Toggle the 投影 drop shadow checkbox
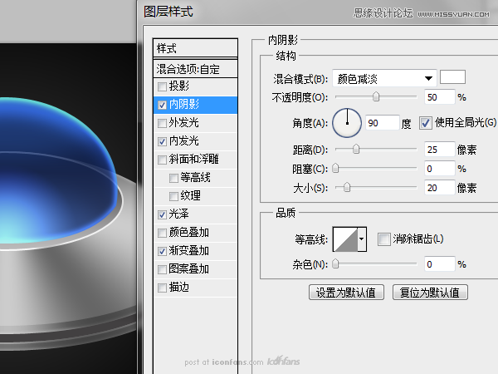This screenshot has width=498, height=374. click(x=162, y=86)
